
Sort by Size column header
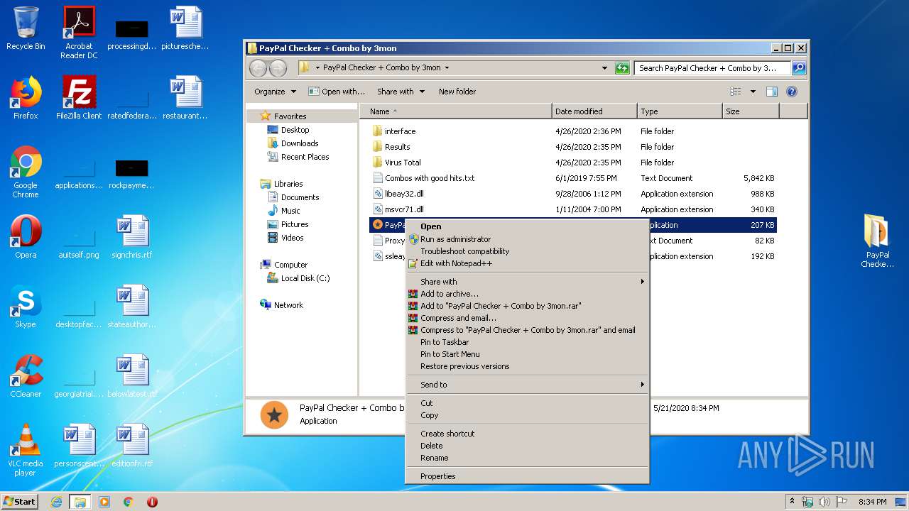click(x=751, y=111)
